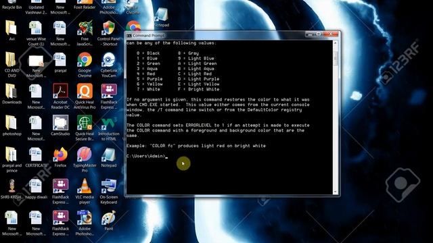433x243 pixels.
Task: Launch the Free JavaScript dragon shortcut
Action: [85, 34]
